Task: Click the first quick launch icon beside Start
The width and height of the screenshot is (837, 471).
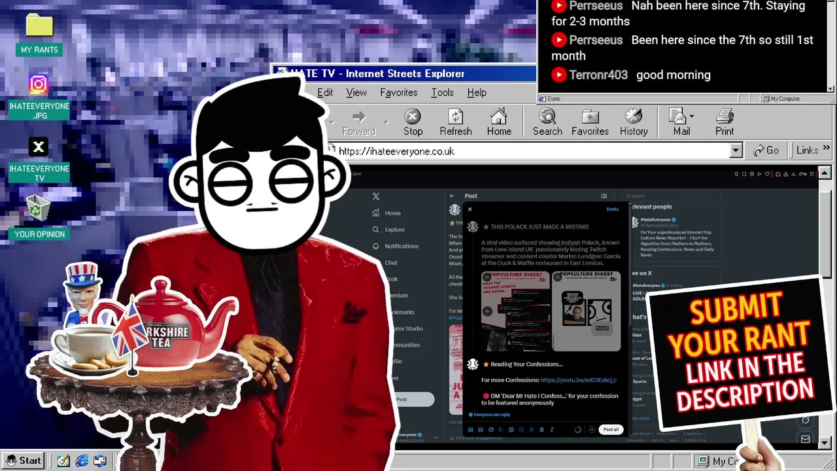Action: pos(63,461)
